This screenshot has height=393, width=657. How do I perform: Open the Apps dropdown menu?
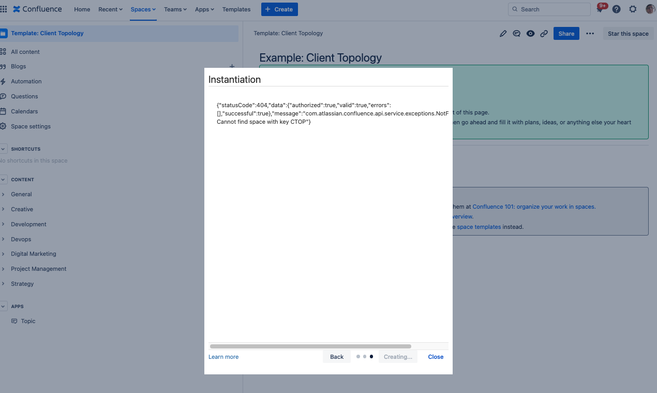click(x=205, y=9)
